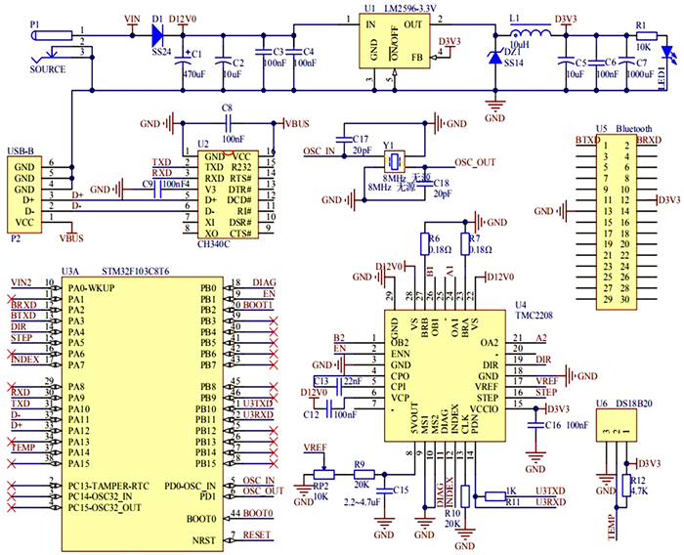Click the D1 SS24 diode symbol
The height and width of the screenshot is (555, 684).
[x=157, y=33]
